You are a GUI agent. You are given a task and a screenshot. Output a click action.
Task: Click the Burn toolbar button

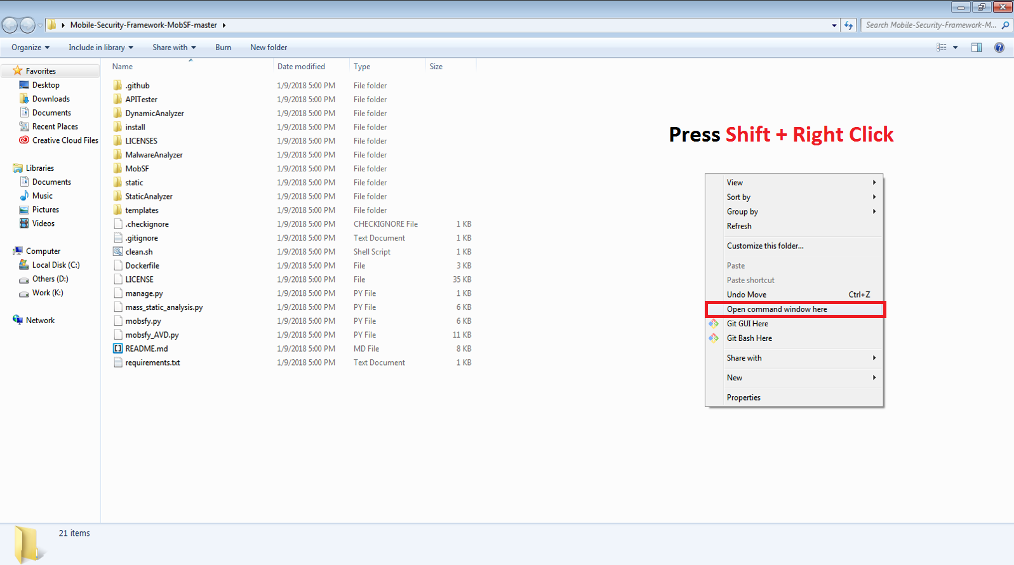point(223,48)
